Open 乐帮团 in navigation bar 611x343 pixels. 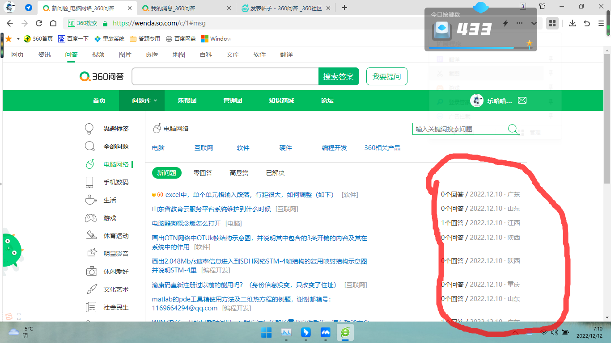187,100
